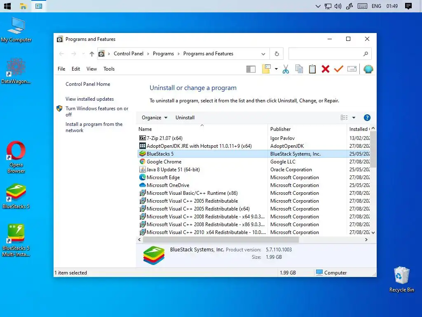Open Turn Windows features on or off
422x317 pixels.
[x=97, y=111]
